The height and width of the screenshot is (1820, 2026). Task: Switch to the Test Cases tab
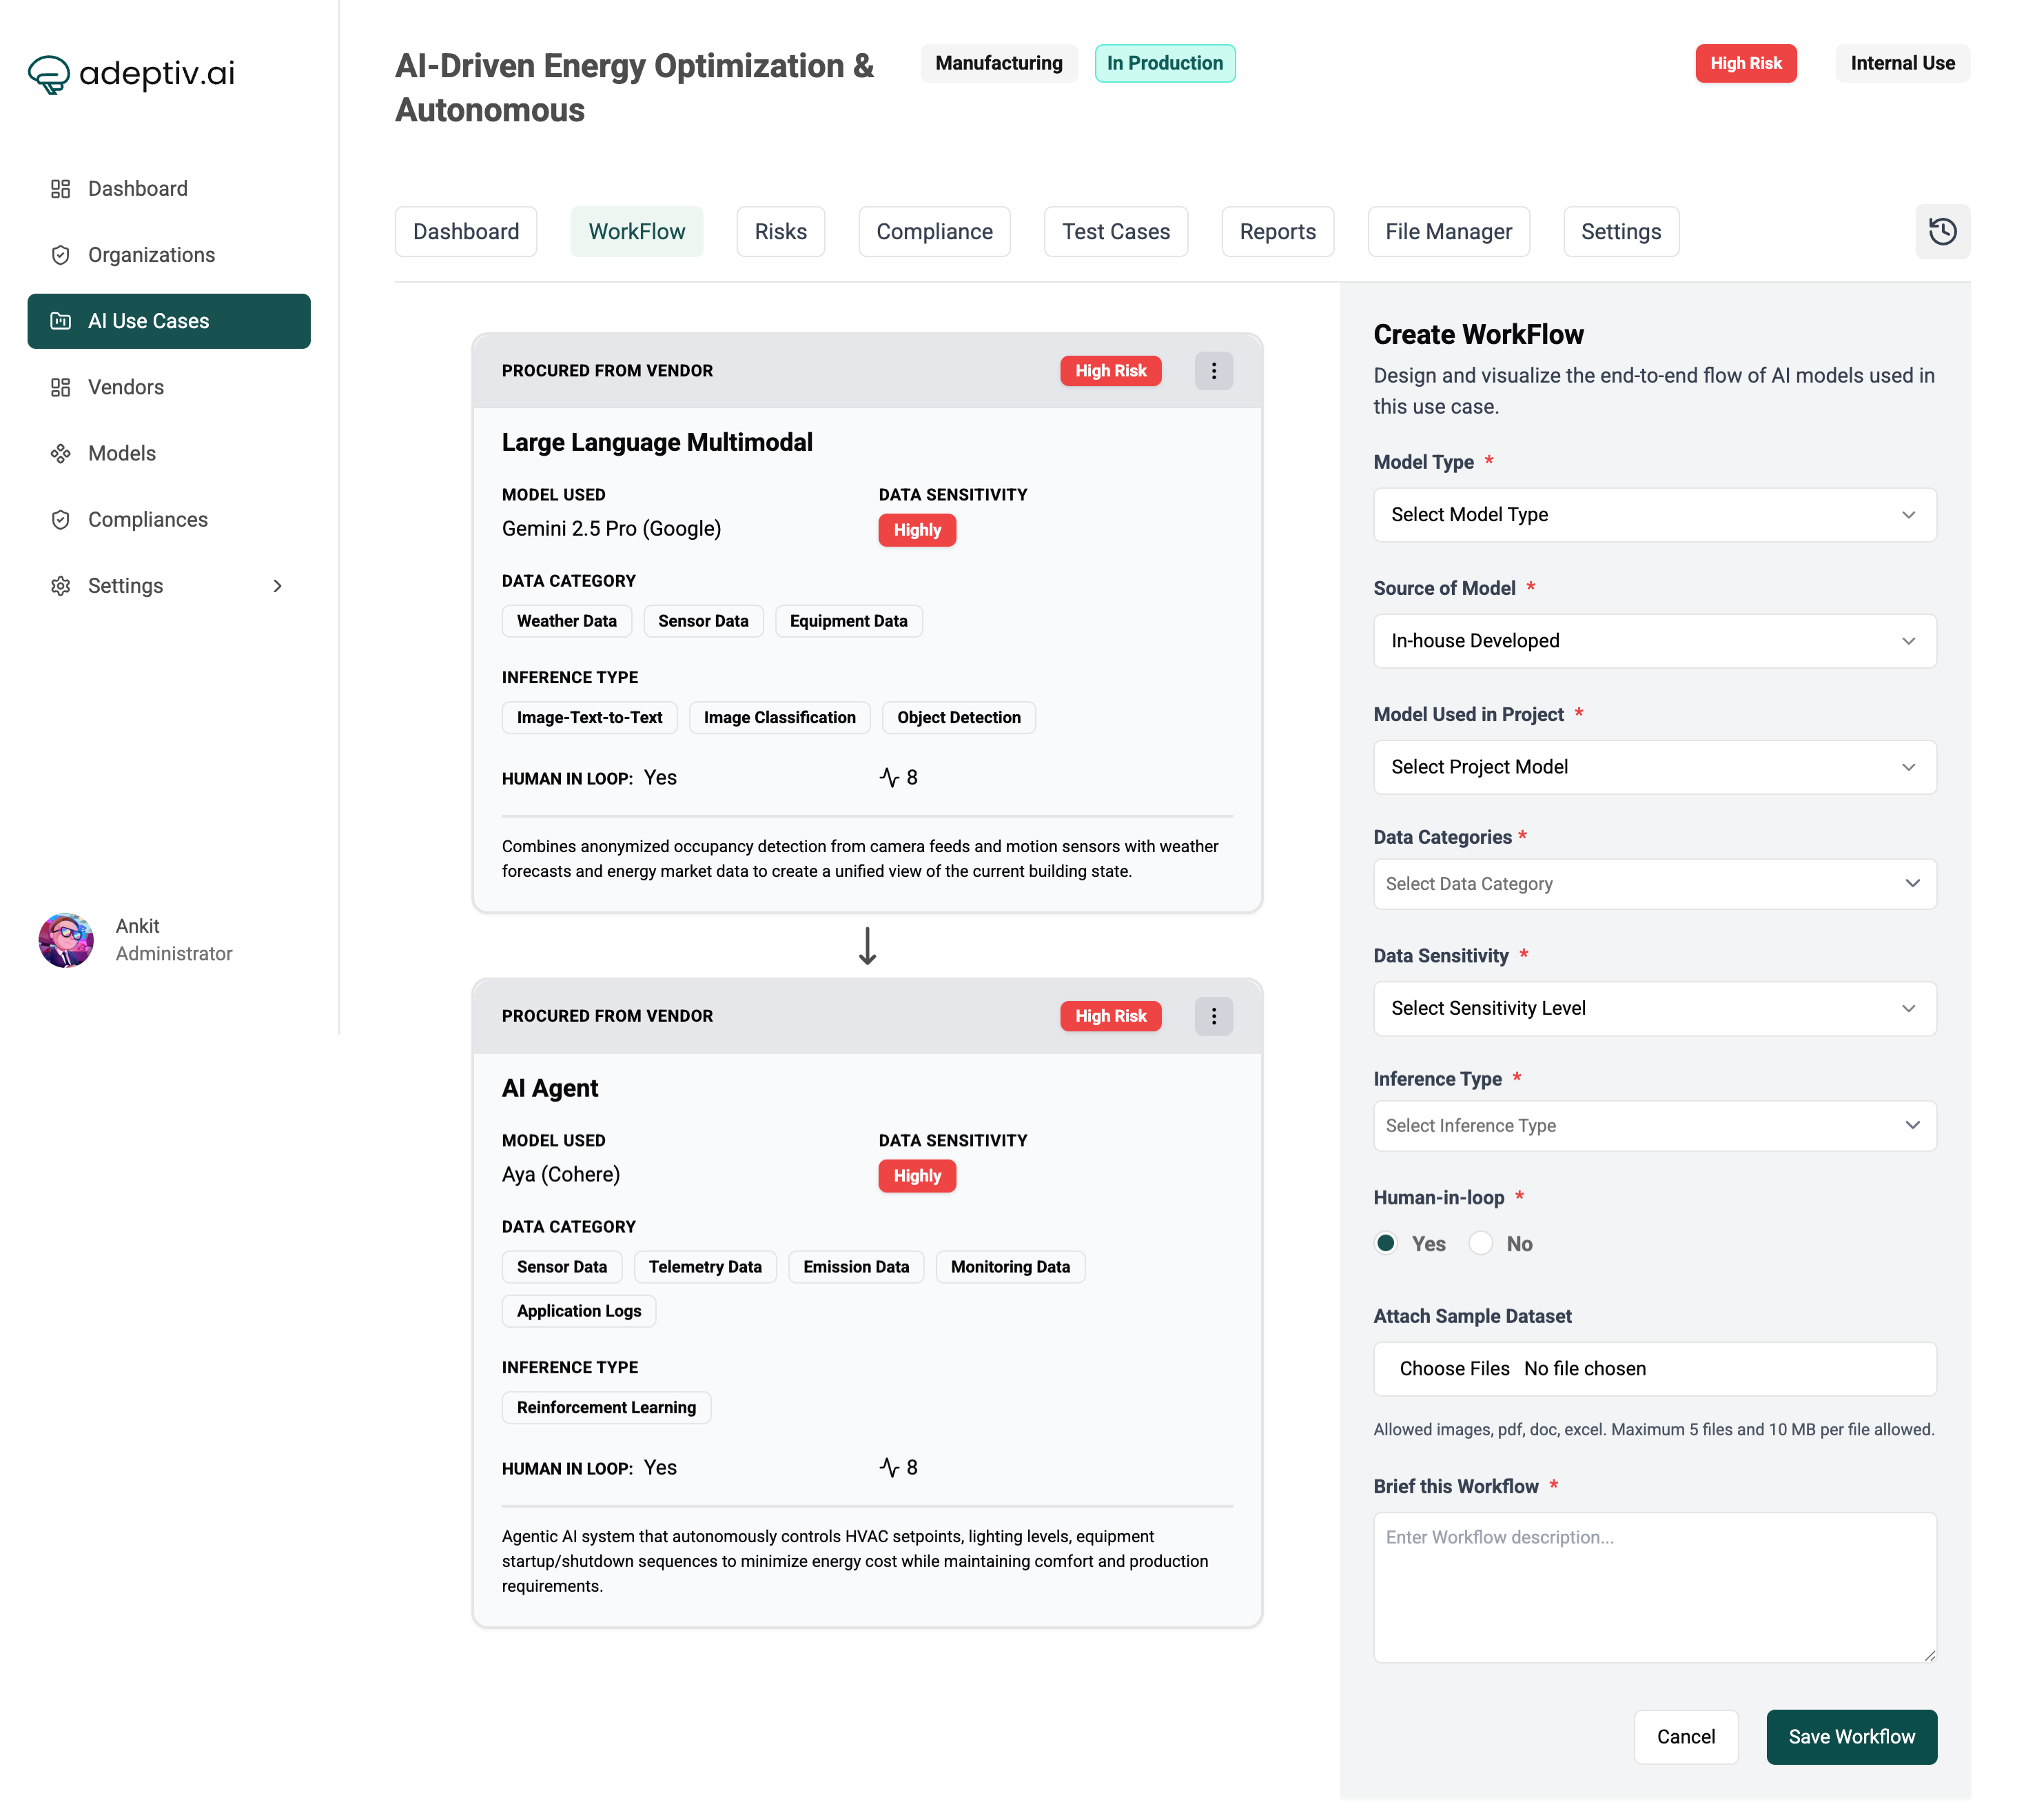pyautogui.click(x=1116, y=231)
